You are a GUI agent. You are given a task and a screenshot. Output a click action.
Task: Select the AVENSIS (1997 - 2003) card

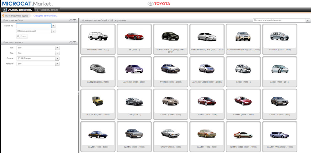(x=171, y=72)
